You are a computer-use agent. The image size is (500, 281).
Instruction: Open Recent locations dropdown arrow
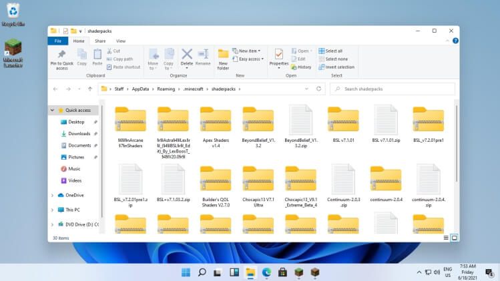coord(79,89)
